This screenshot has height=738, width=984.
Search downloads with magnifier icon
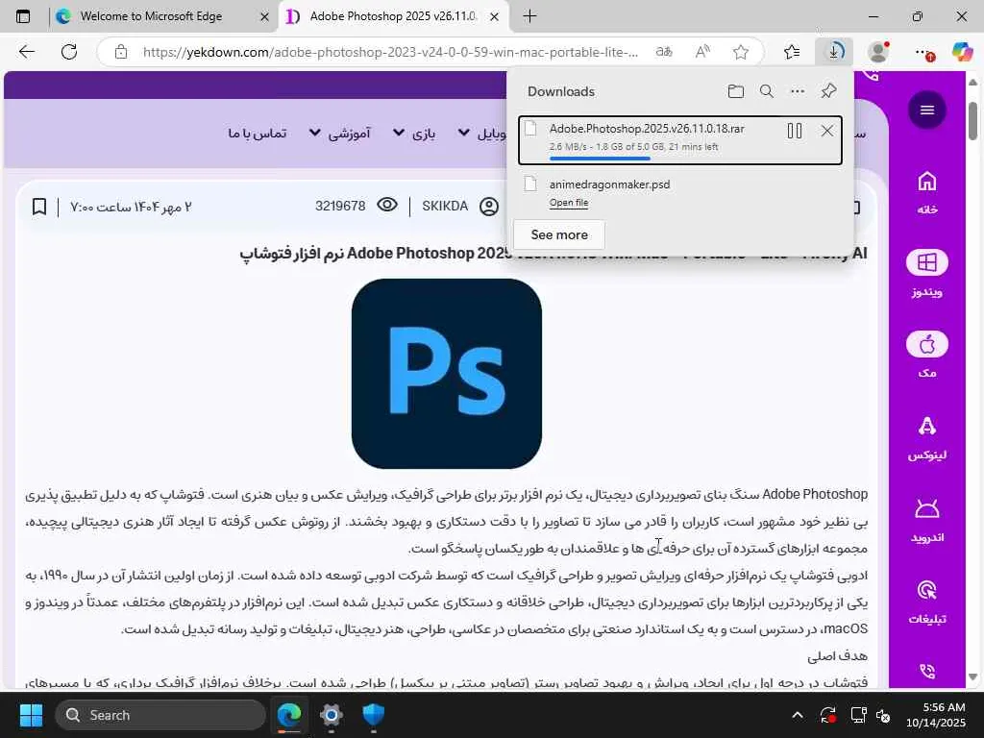[x=766, y=91]
